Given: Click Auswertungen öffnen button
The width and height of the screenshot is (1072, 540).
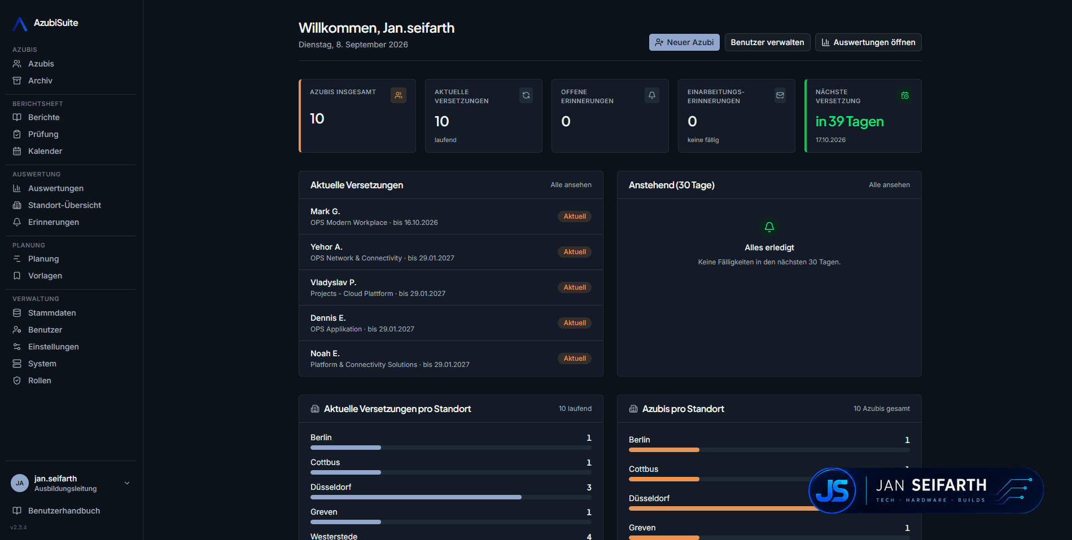Looking at the screenshot, I should 868,42.
